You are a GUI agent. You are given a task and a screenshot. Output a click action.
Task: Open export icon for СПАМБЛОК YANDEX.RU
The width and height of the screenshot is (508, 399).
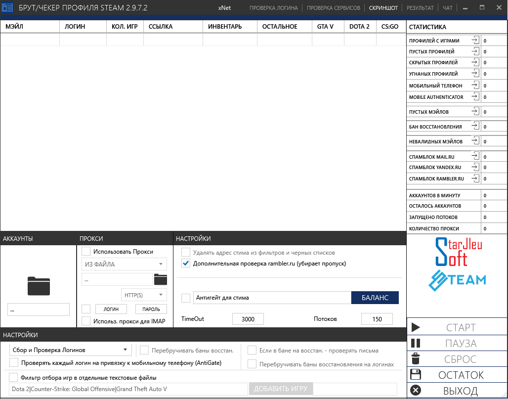click(475, 167)
